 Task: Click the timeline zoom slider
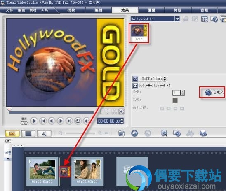80,133
